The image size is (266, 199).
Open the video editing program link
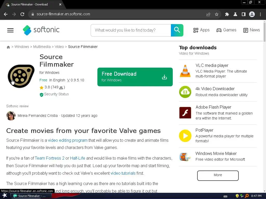click(x=68, y=140)
